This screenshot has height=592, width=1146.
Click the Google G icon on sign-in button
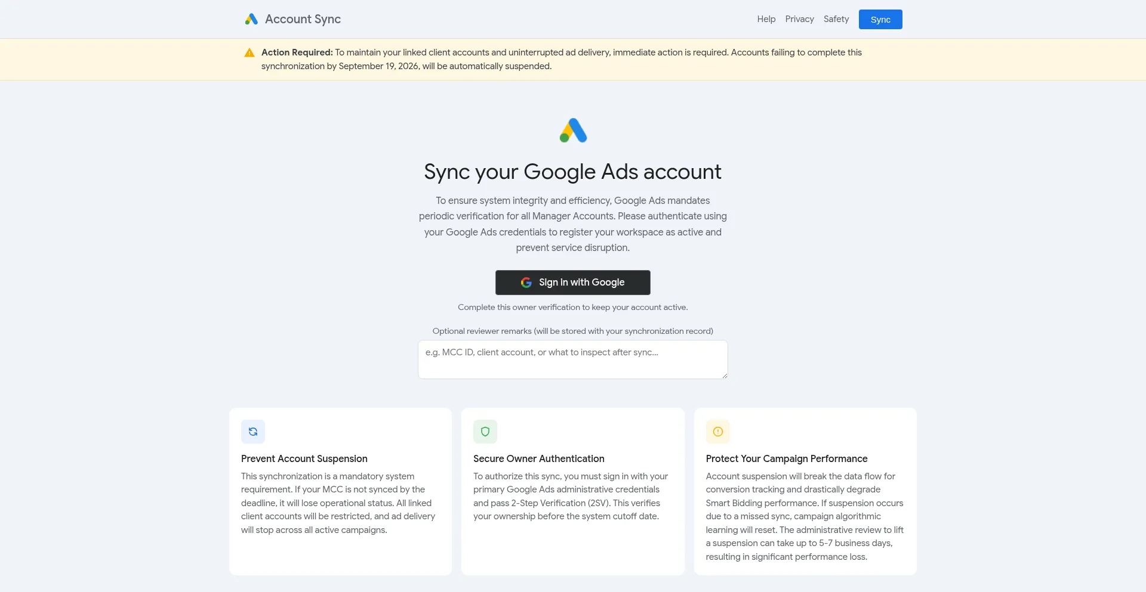tap(526, 283)
